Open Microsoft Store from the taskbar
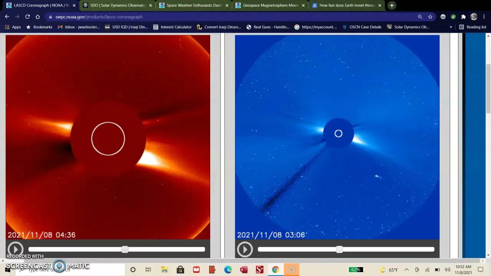Viewport: 491px width, 276px height. tap(180, 270)
